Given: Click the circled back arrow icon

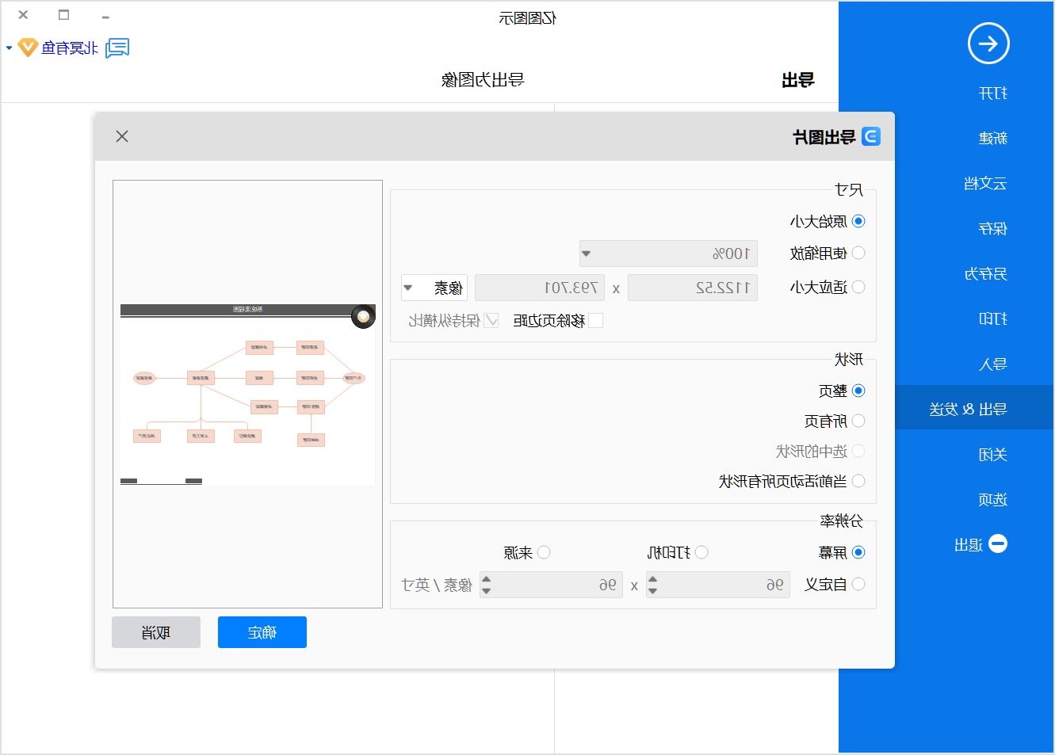Looking at the screenshot, I should pos(988,44).
